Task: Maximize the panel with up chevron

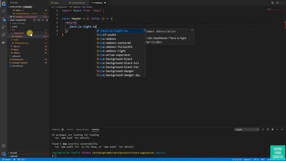Action: [277, 129]
